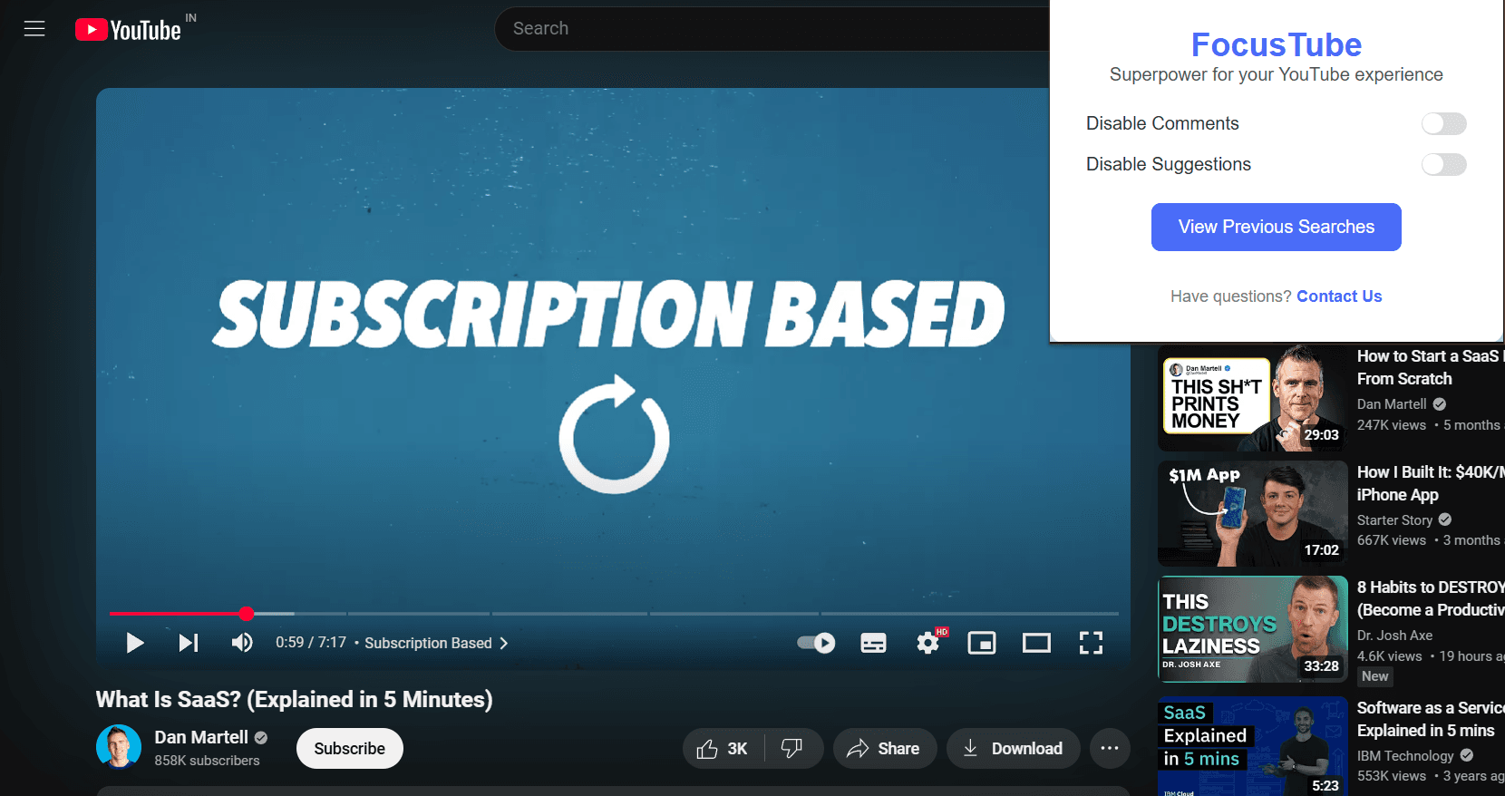Click in the YouTube search field

coord(771,29)
